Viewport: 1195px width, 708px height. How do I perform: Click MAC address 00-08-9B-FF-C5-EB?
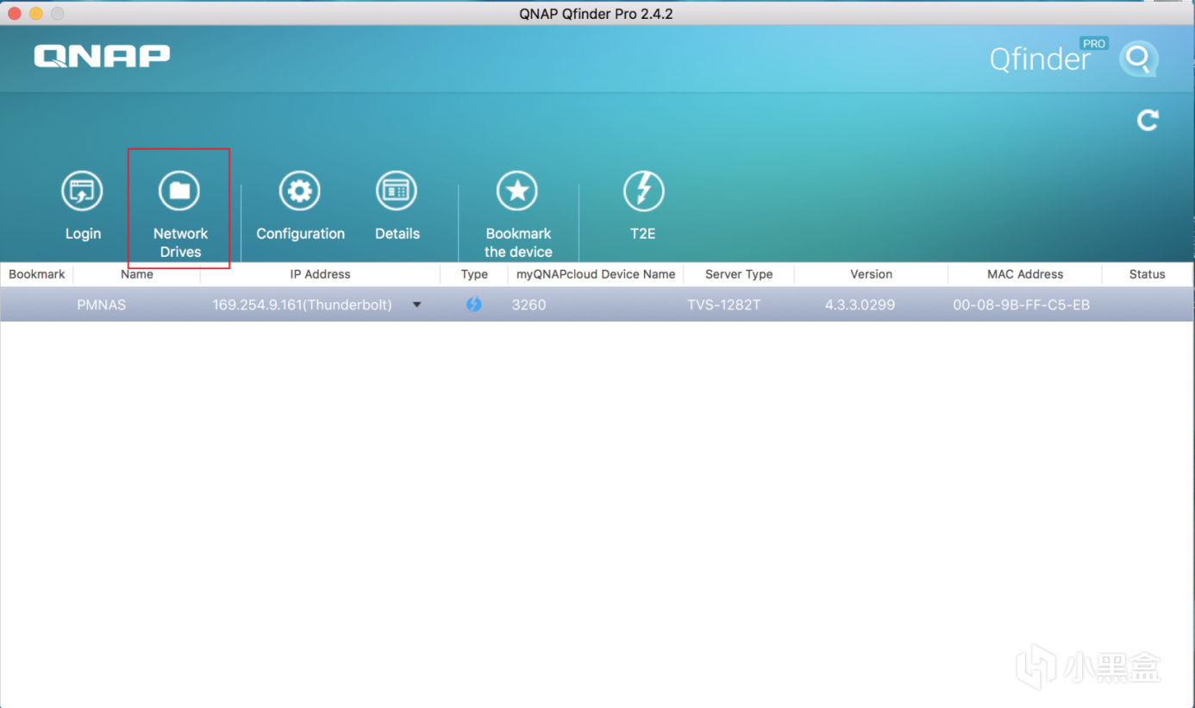point(1022,304)
